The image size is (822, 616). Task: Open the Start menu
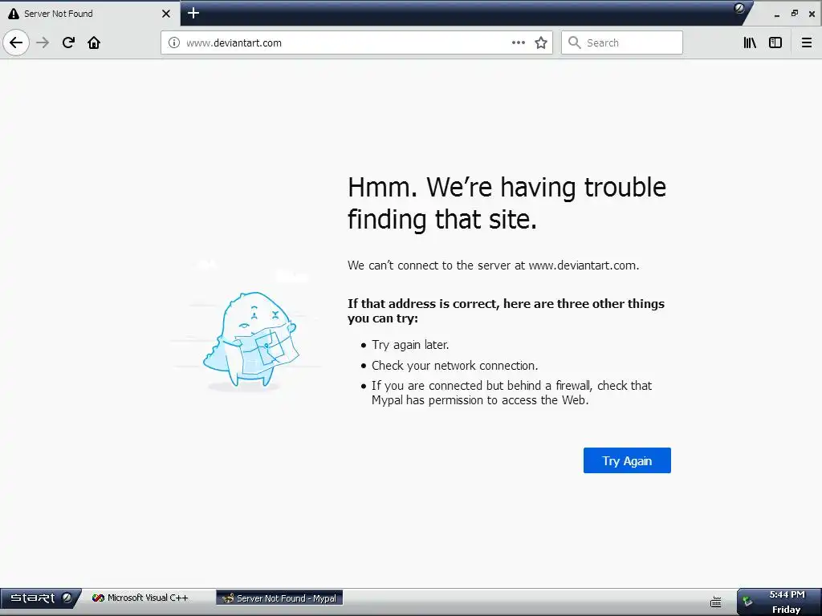click(40, 598)
